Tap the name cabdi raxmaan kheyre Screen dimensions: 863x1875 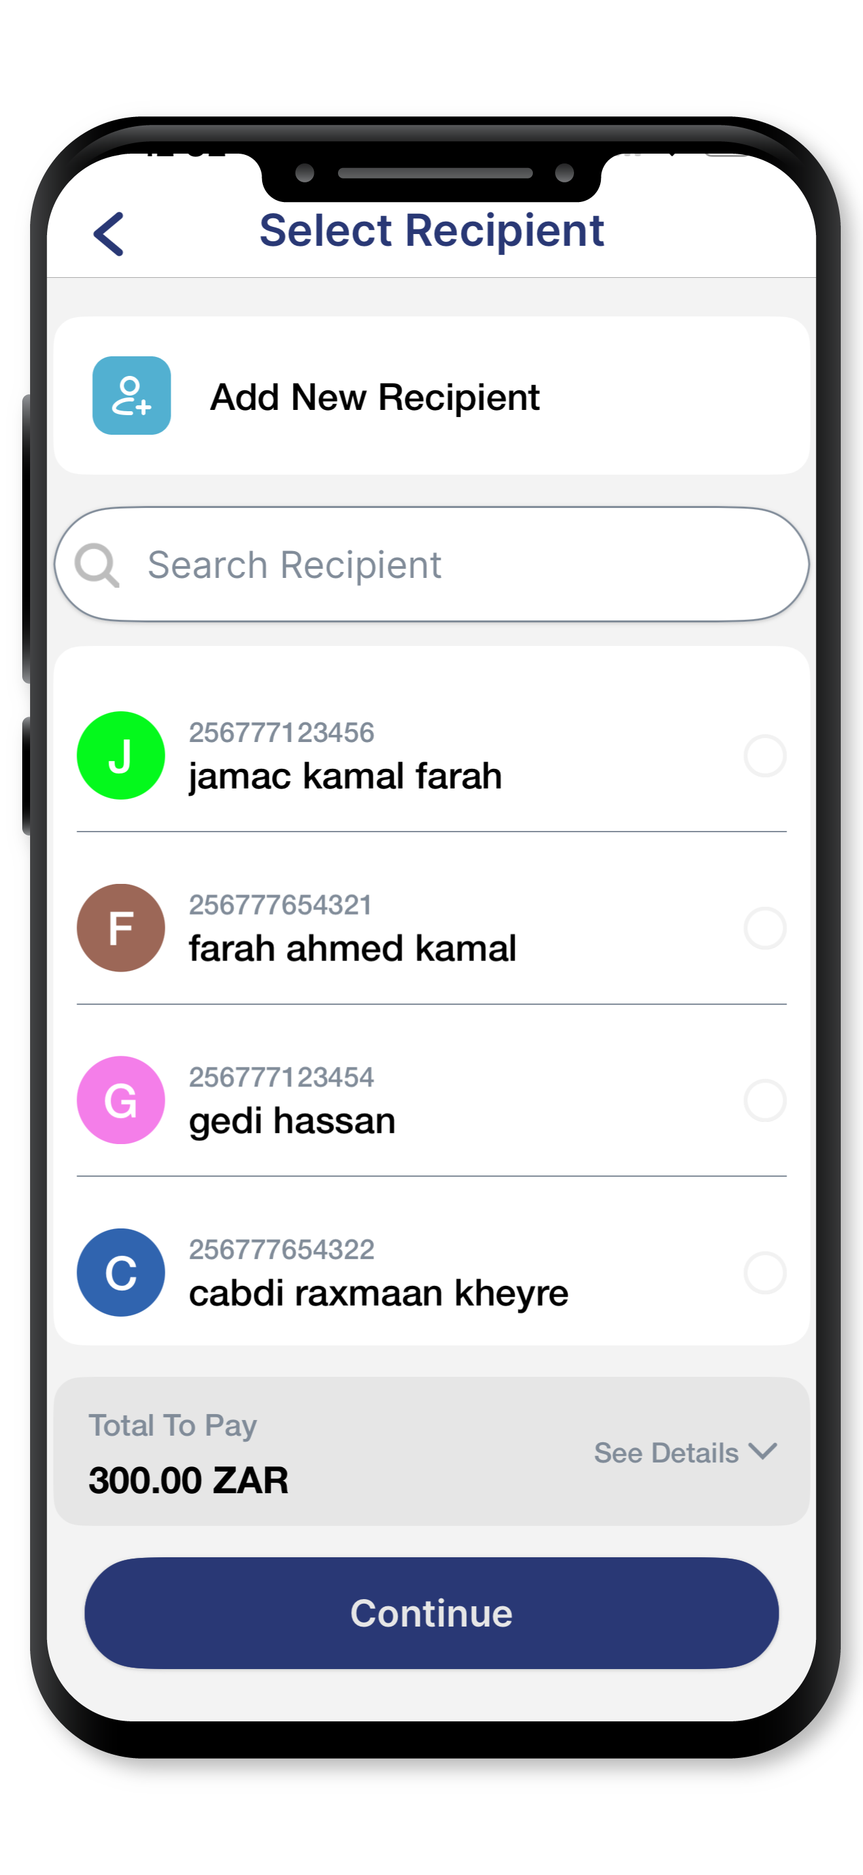point(379,1293)
